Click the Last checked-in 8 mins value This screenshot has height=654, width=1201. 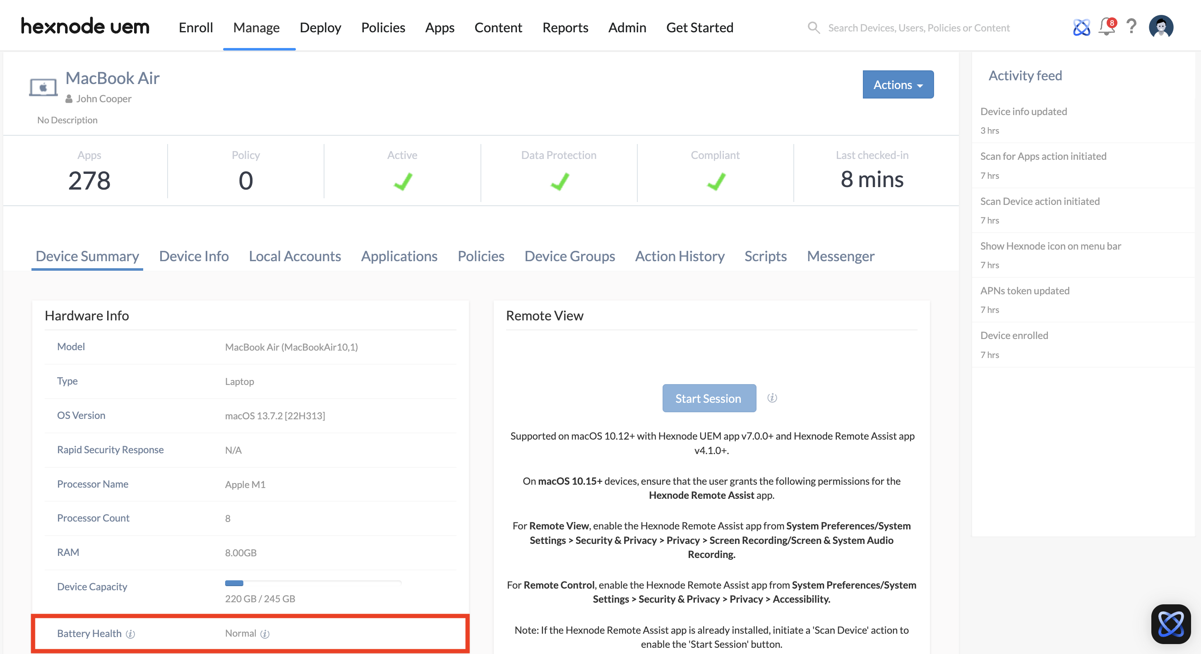[x=872, y=180]
